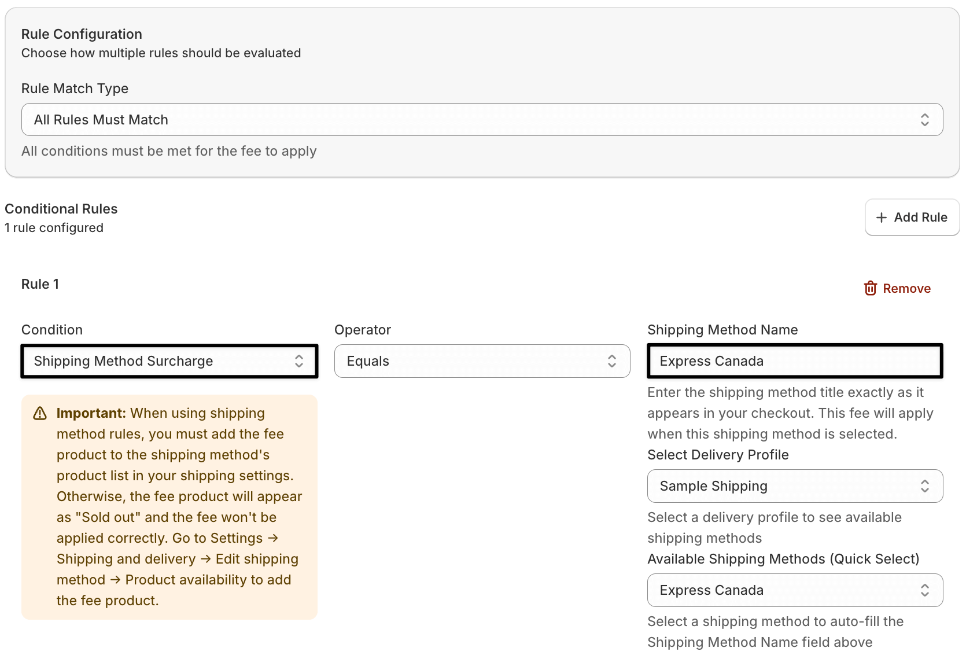Click the plus icon on Add Rule button
Image resolution: width=966 pixels, height=655 pixels.
[882, 217]
